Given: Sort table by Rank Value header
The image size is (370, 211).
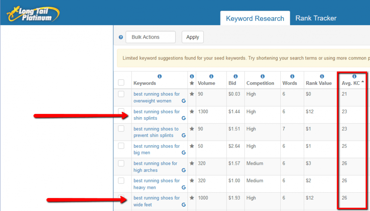Looking at the screenshot, I should 319,83.
